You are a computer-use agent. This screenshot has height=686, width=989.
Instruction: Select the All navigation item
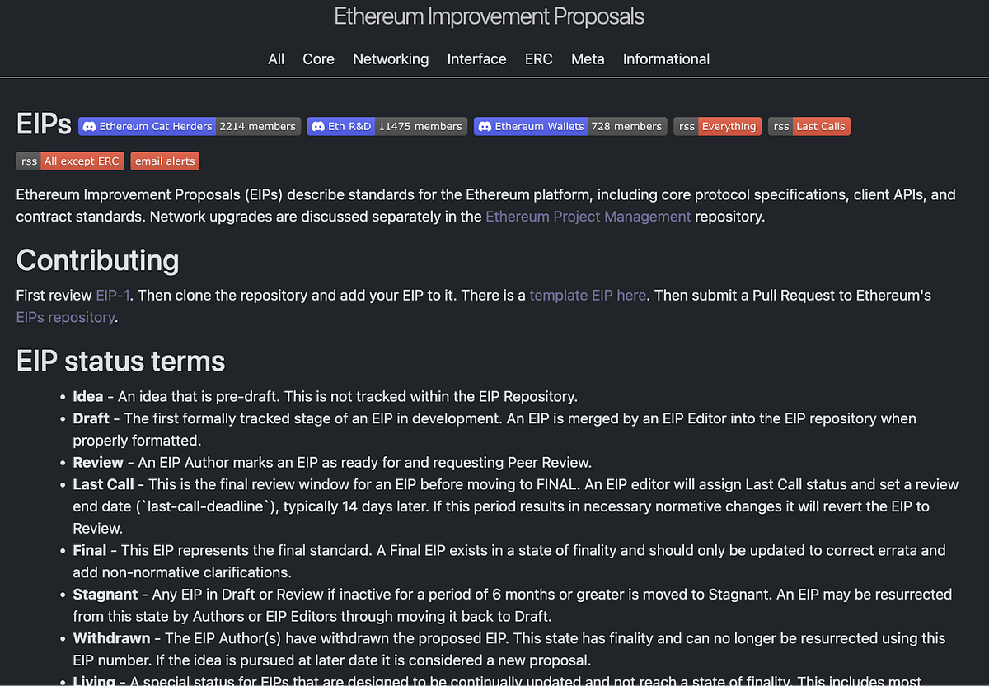[276, 59]
